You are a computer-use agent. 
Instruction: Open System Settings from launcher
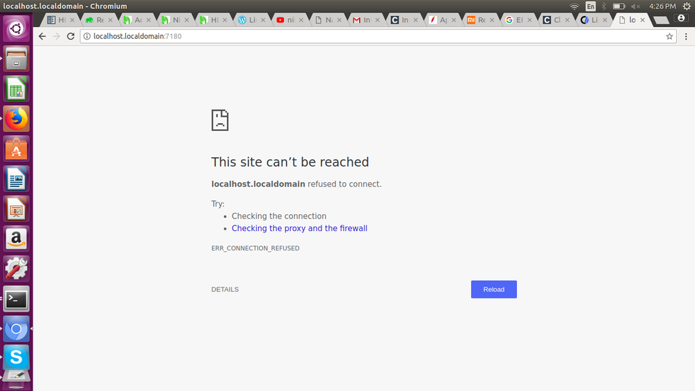click(x=17, y=269)
